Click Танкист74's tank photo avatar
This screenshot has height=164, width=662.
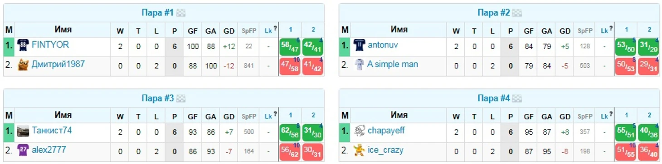click(23, 131)
